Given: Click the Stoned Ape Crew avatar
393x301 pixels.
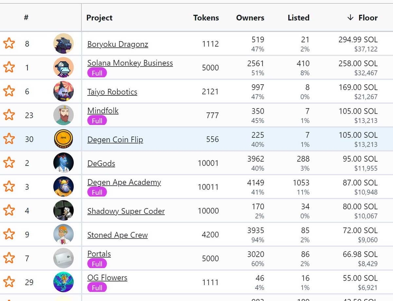Looking at the screenshot, I should 64,234.
